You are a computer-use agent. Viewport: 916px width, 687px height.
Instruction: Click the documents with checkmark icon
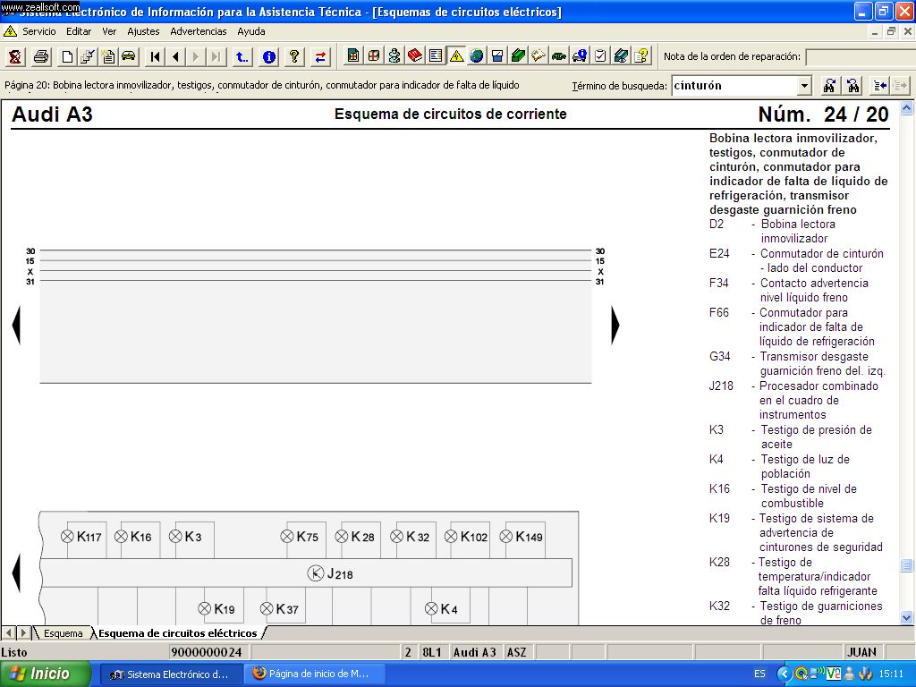(x=88, y=56)
